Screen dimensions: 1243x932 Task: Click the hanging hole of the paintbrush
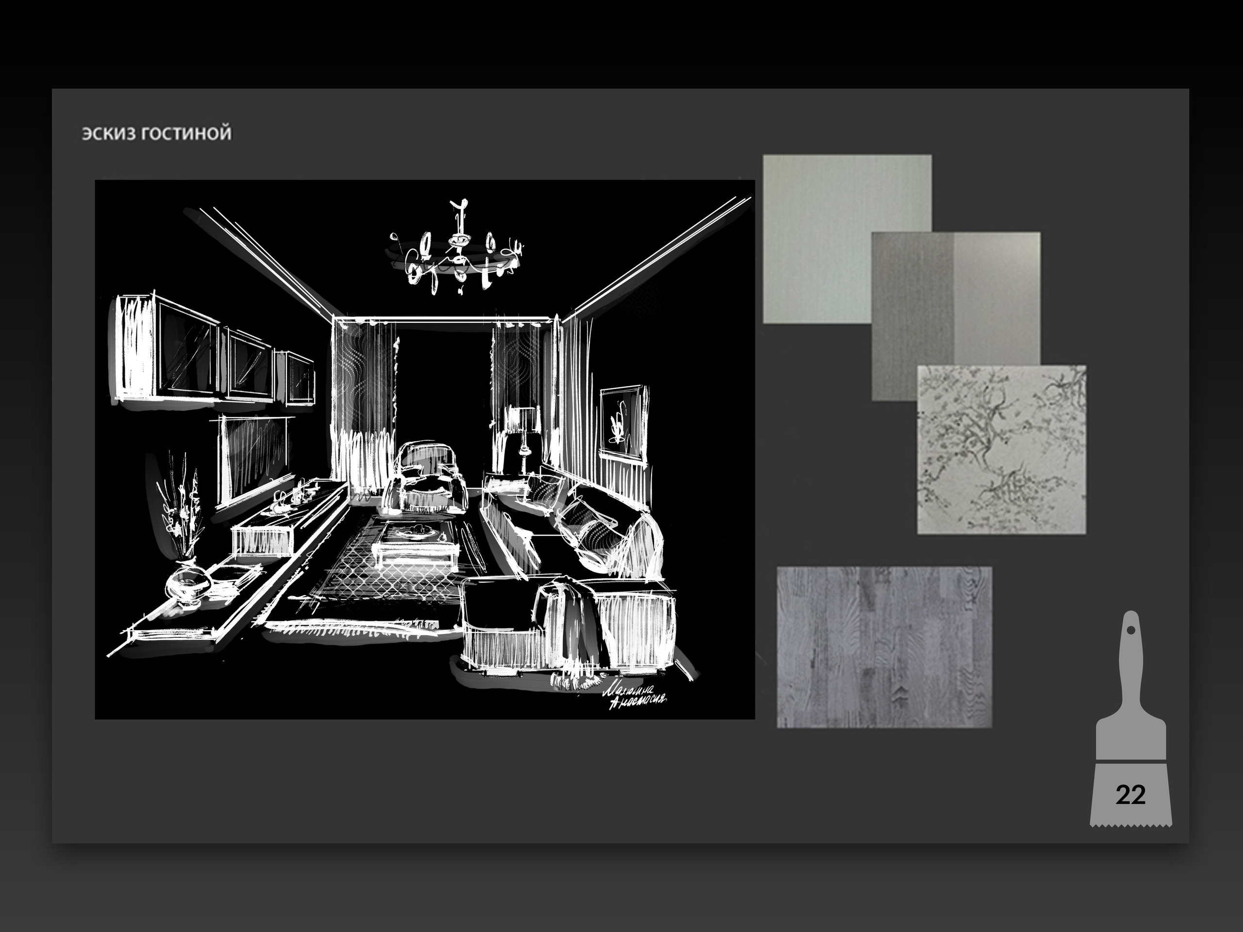[1131, 631]
